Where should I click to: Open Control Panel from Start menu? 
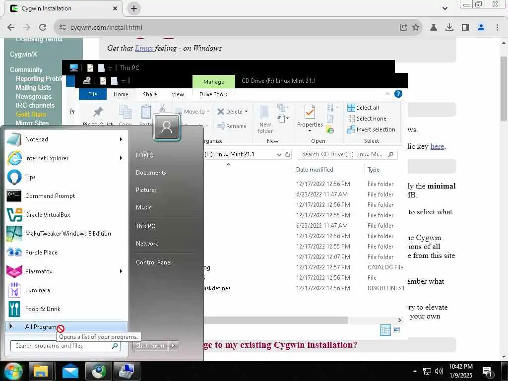pos(154,262)
